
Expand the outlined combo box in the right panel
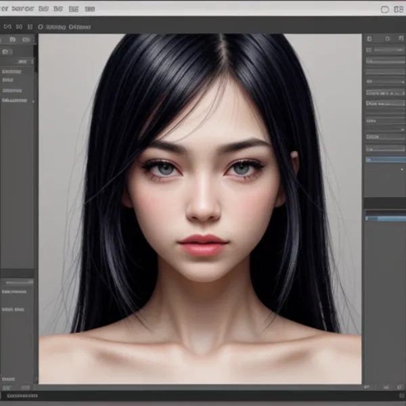pos(384,104)
